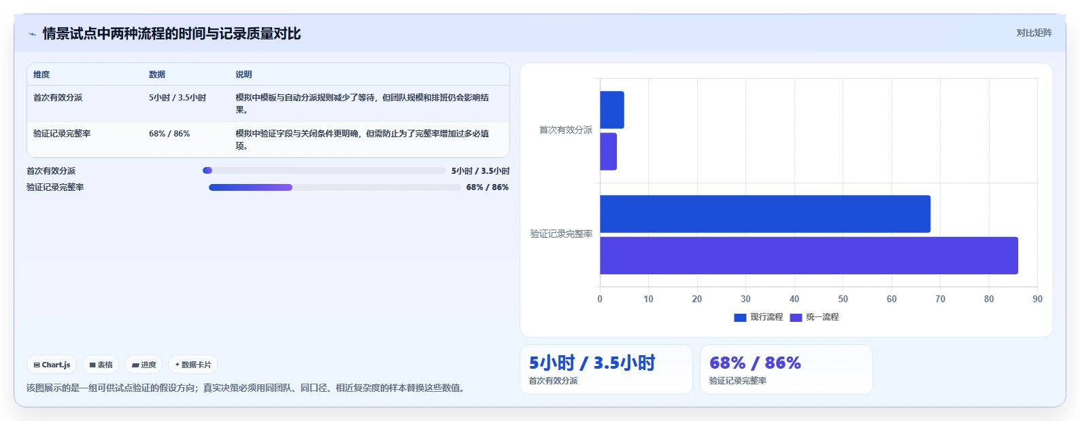Click the 现行流程 bar for 首次有效分派

612,110
